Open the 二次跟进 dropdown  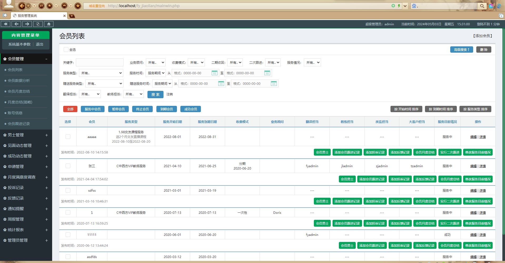[x=273, y=62]
